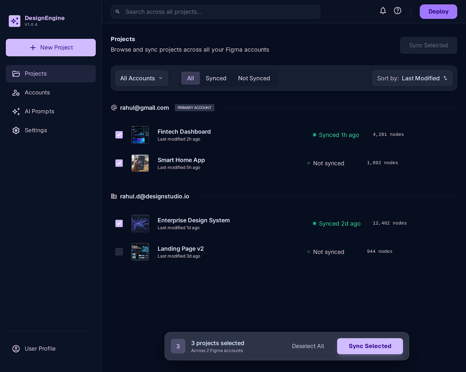The width and height of the screenshot is (466, 372).
Task: Click the 12,402 nodes value
Action: [390, 223]
